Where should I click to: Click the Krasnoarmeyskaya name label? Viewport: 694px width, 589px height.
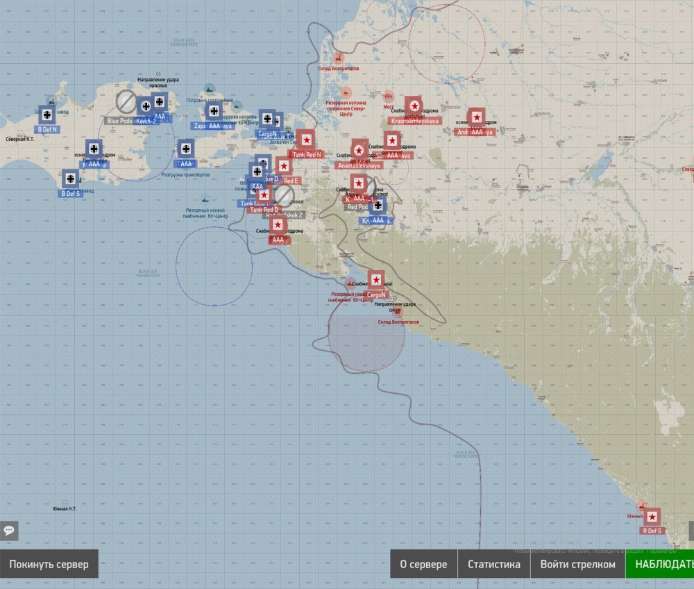[x=415, y=121]
